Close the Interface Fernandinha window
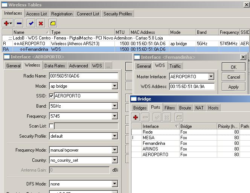 coord(243,57)
